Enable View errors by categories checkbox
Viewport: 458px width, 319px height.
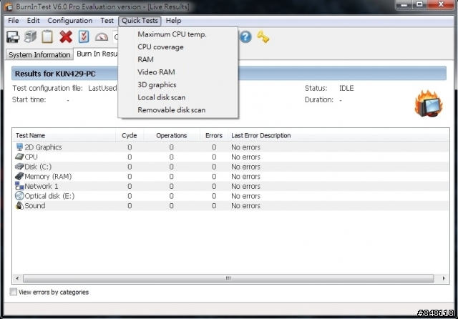13,292
